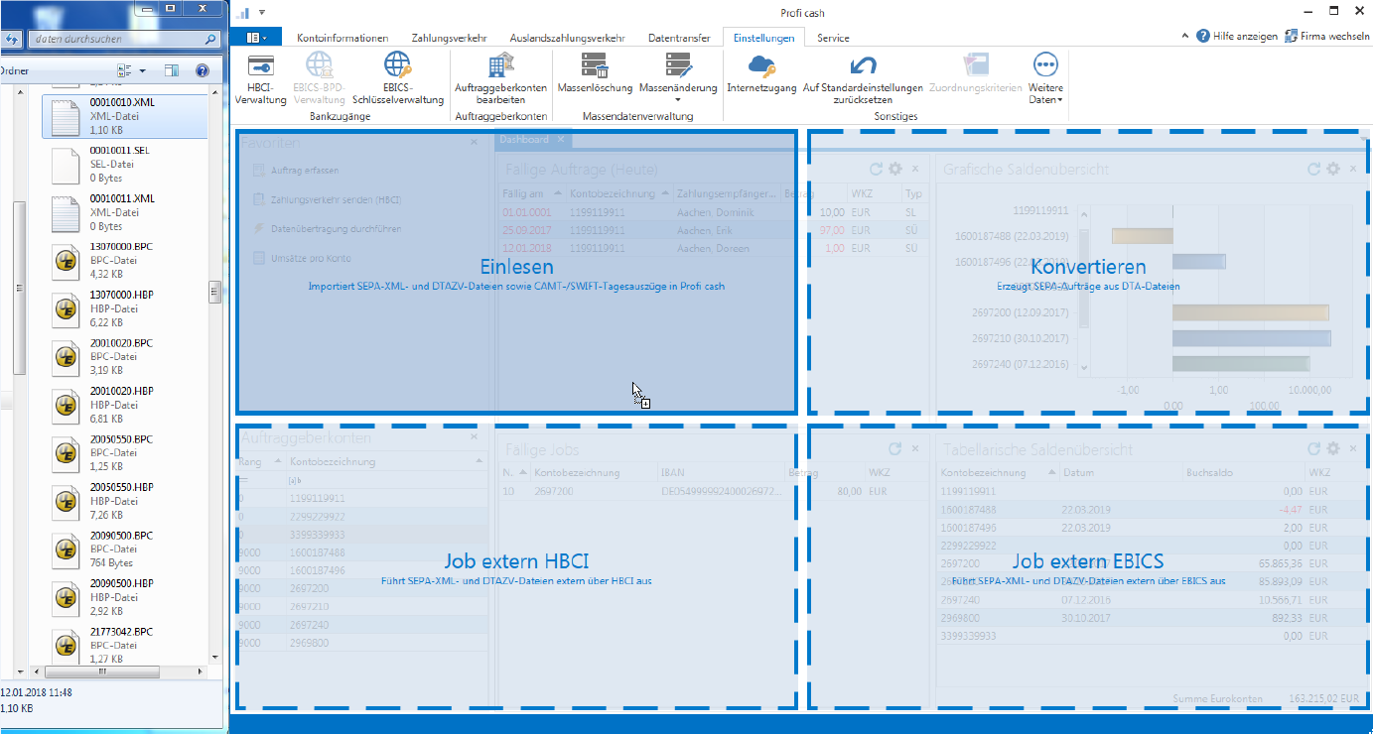Screen dimensions: 1373x734
Task: Click the Konvertieren drop zone
Action: click(x=1088, y=274)
